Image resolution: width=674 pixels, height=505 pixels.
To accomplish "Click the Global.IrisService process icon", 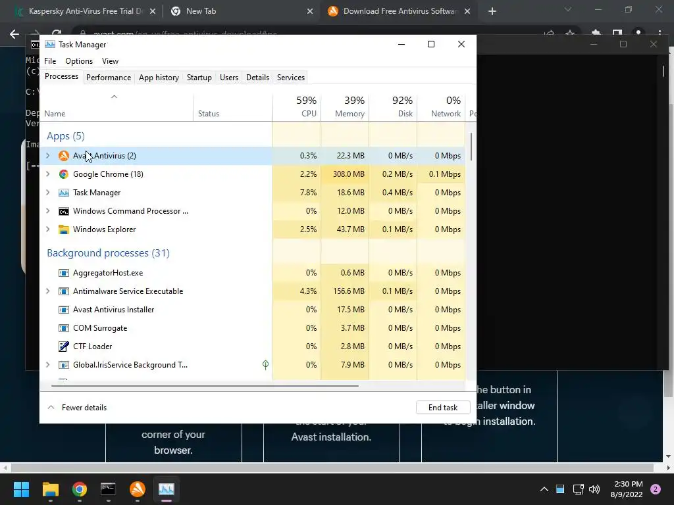I will tap(64, 365).
